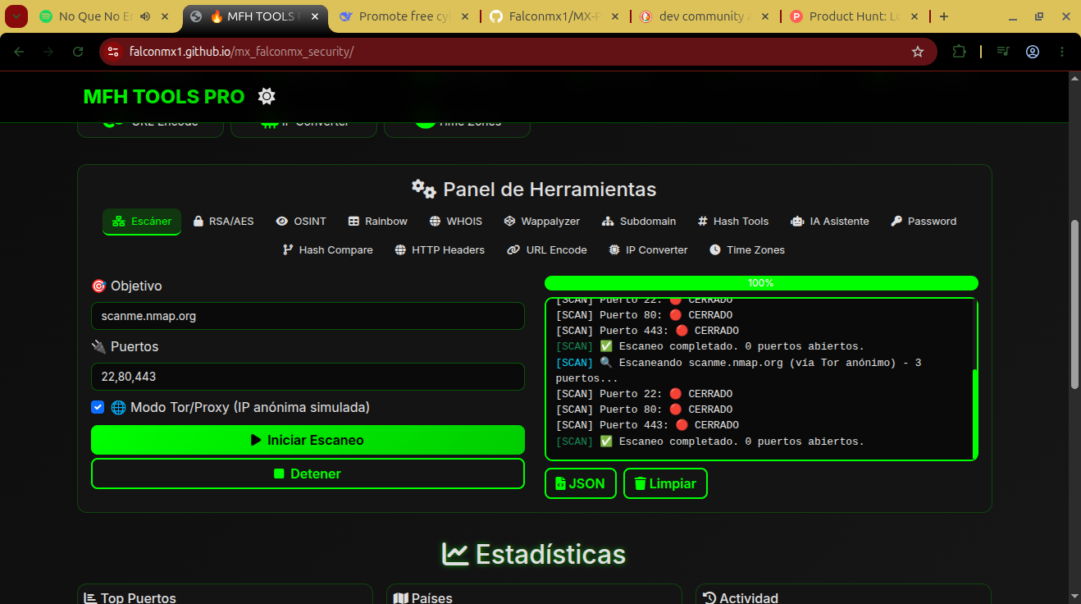Image resolution: width=1081 pixels, height=604 pixels.
Task: Open the IA Asistente tab
Action: pos(829,222)
